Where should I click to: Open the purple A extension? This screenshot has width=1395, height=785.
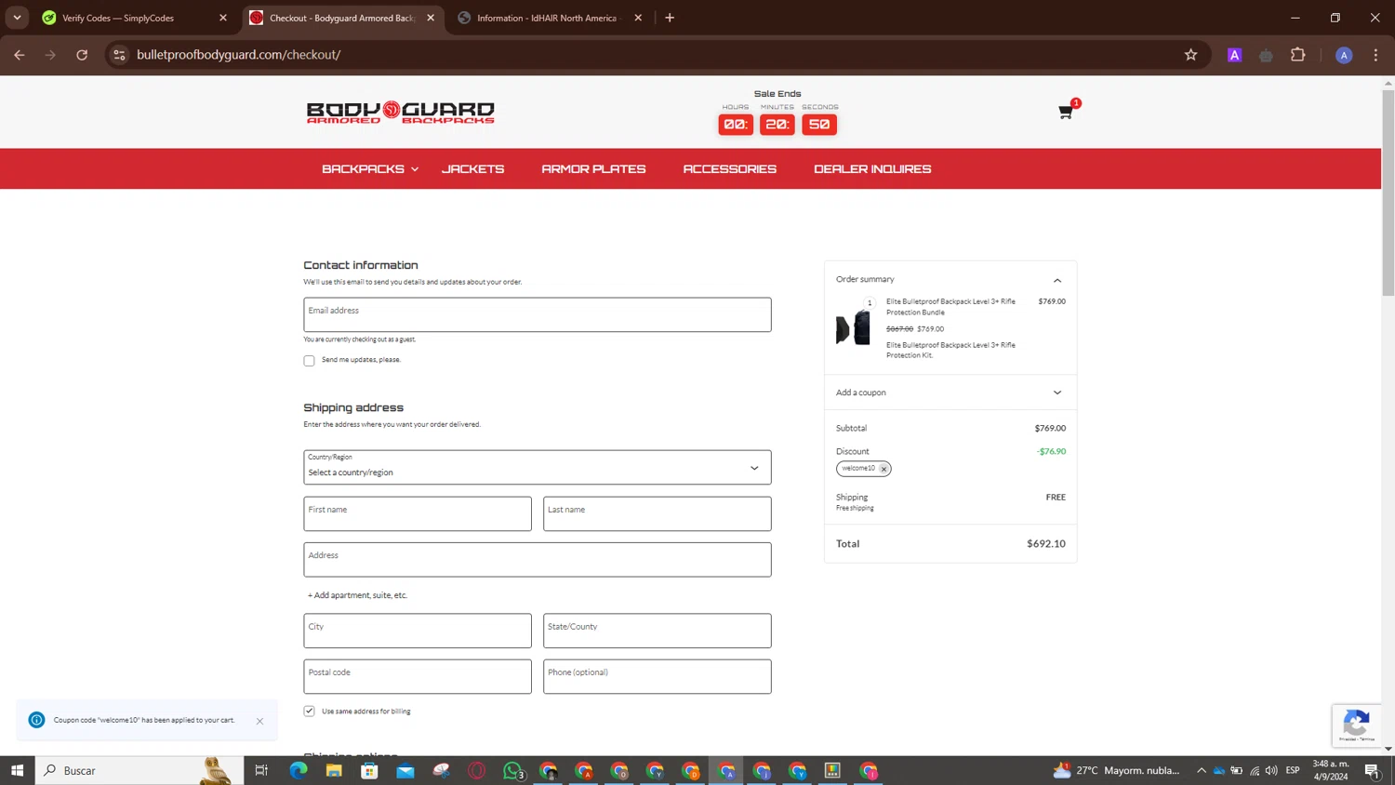1234,55
